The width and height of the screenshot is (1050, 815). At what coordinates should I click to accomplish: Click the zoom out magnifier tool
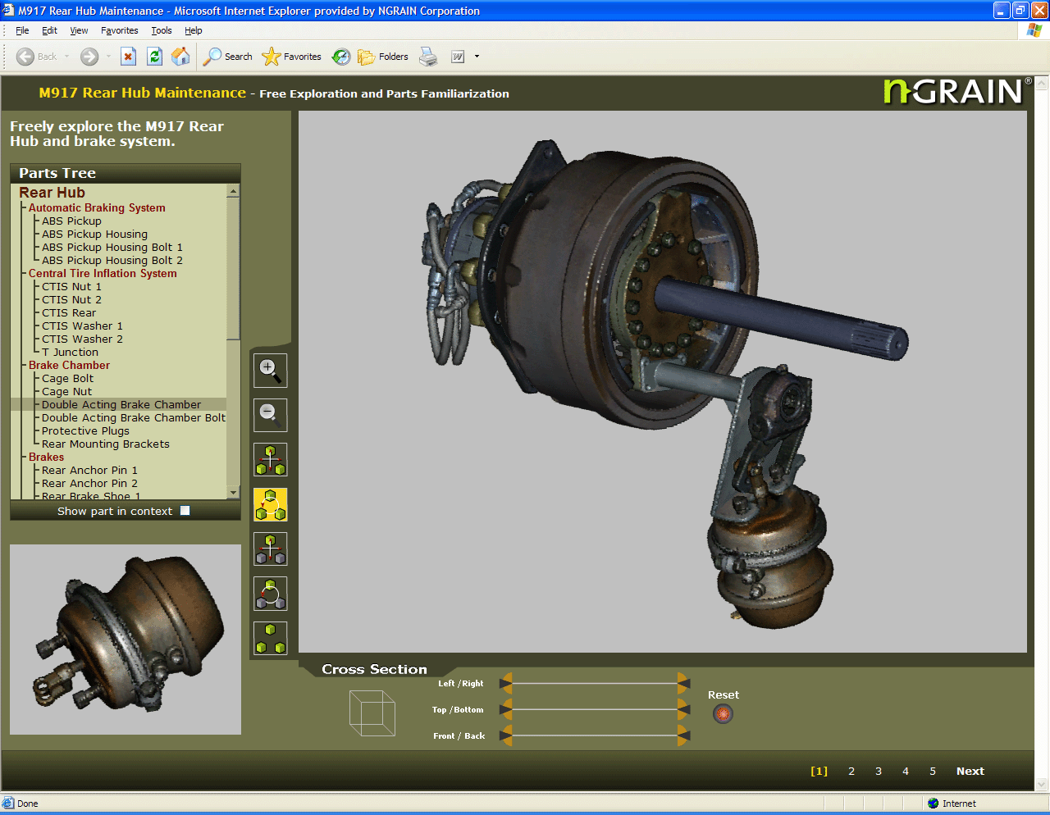pos(270,416)
